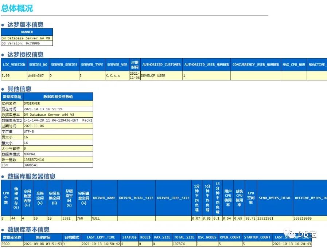This screenshot has height=248, width=327.
Task: Click the SERIES_NO column header
Action: tap(38, 64)
